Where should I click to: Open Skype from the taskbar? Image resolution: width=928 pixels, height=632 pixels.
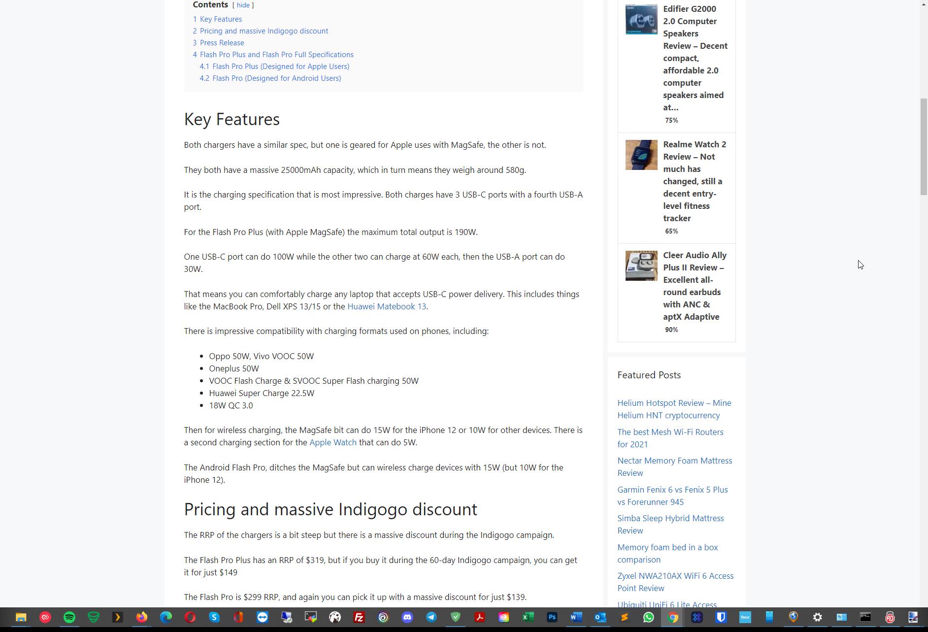click(214, 617)
